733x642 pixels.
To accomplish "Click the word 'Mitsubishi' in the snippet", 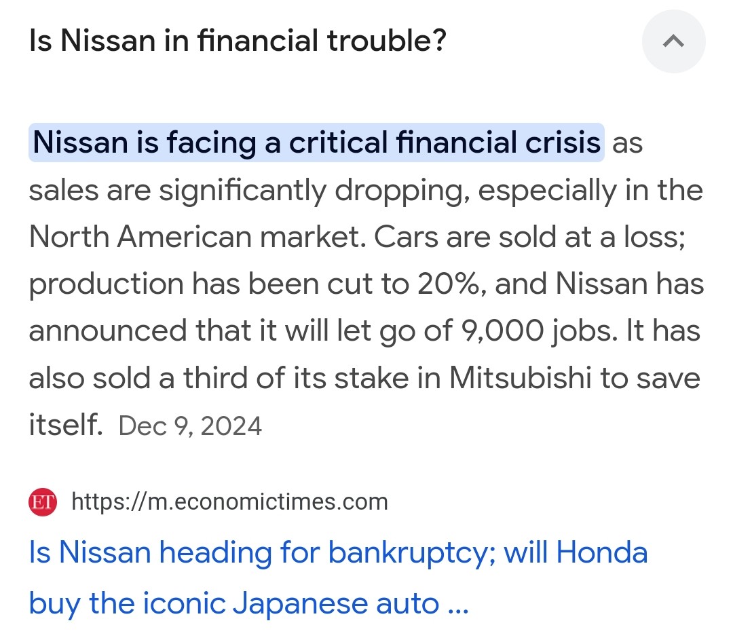I will [520, 378].
